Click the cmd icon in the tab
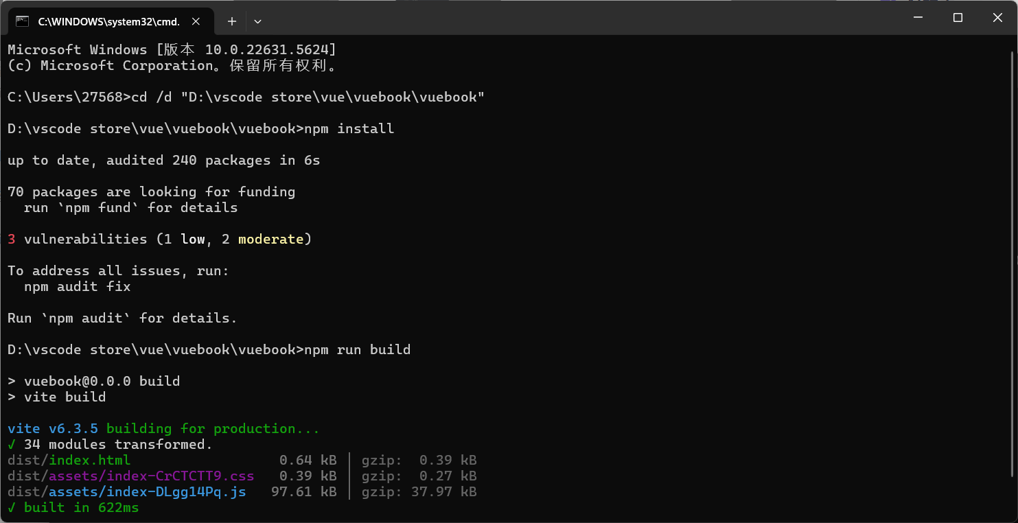Screen dimensions: 1018x523 22,21
